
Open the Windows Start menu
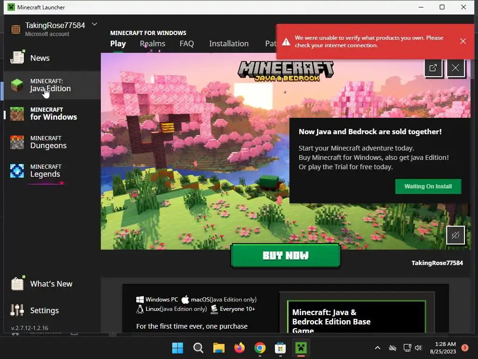pyautogui.click(x=177, y=348)
